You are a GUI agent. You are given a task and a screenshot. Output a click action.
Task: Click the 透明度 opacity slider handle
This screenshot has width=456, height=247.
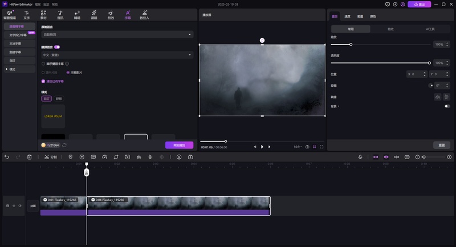[x=429, y=63]
